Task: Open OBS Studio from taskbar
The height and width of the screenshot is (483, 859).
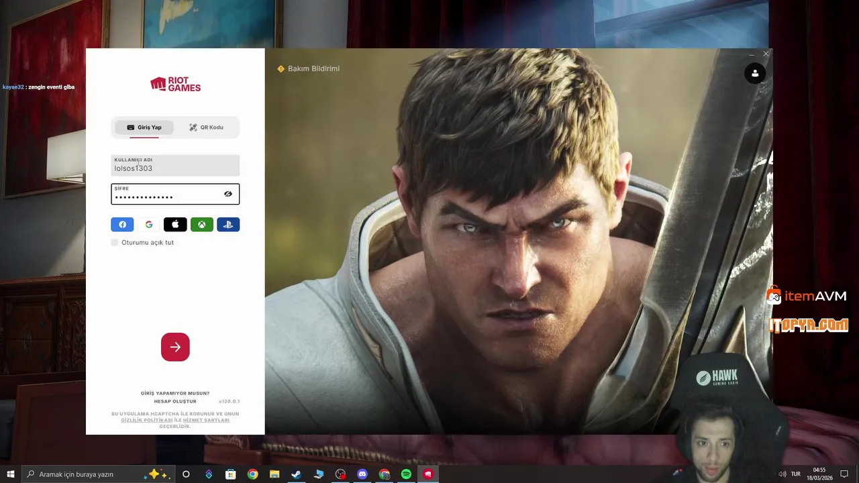Action: coord(340,474)
